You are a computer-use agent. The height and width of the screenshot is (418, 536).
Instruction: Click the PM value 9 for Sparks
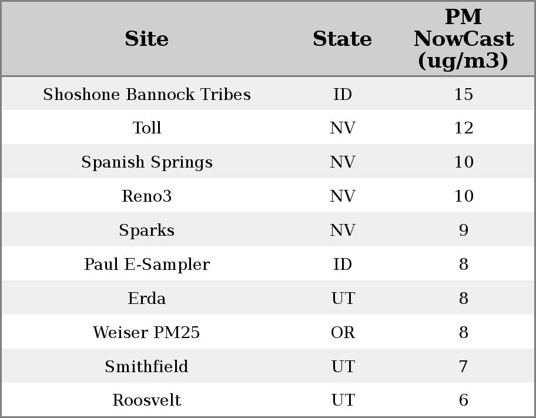(x=463, y=230)
